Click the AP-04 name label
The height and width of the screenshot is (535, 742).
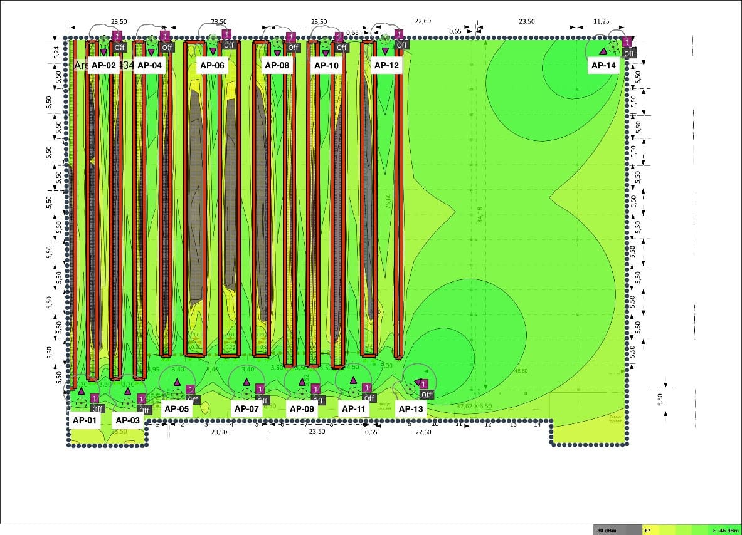tap(149, 65)
